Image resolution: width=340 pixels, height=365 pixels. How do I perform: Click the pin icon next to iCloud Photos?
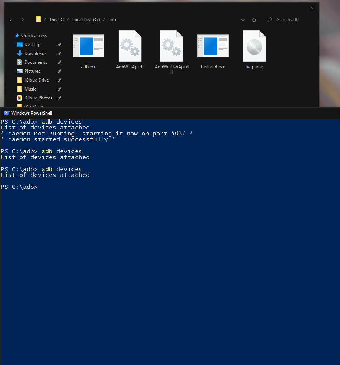(60, 98)
